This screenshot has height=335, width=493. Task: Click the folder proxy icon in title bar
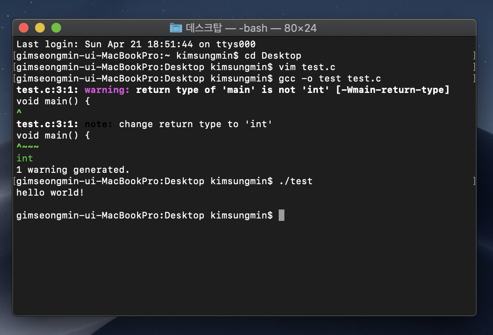click(x=176, y=28)
